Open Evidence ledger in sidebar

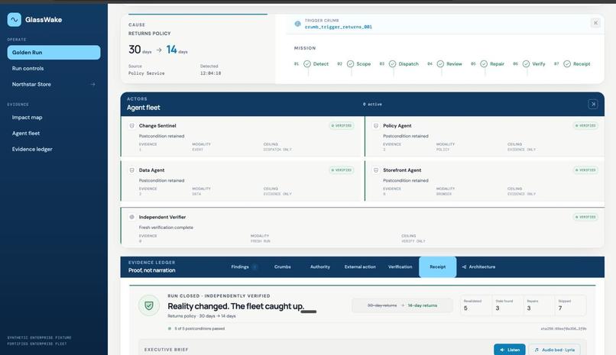[53, 149]
